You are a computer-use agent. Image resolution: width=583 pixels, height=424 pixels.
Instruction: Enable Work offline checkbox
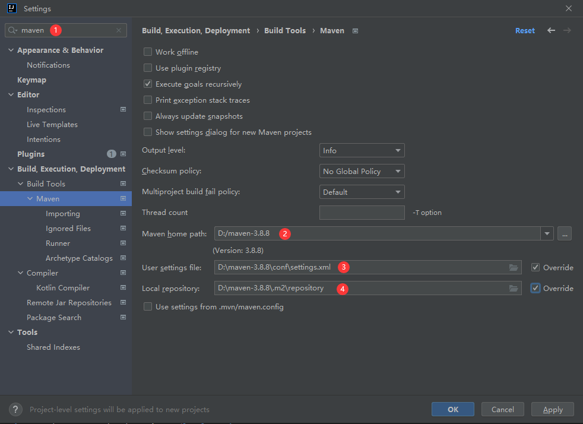click(x=148, y=52)
